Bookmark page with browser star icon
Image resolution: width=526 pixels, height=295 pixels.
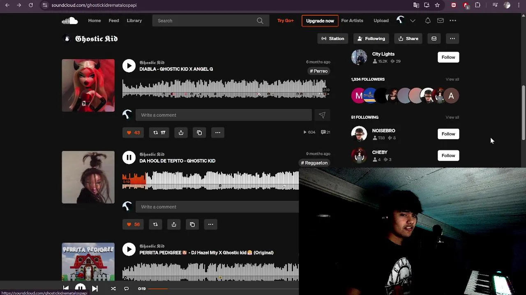coord(437,5)
